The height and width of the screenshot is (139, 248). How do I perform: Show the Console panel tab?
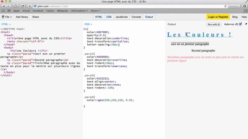pos(136,17)
